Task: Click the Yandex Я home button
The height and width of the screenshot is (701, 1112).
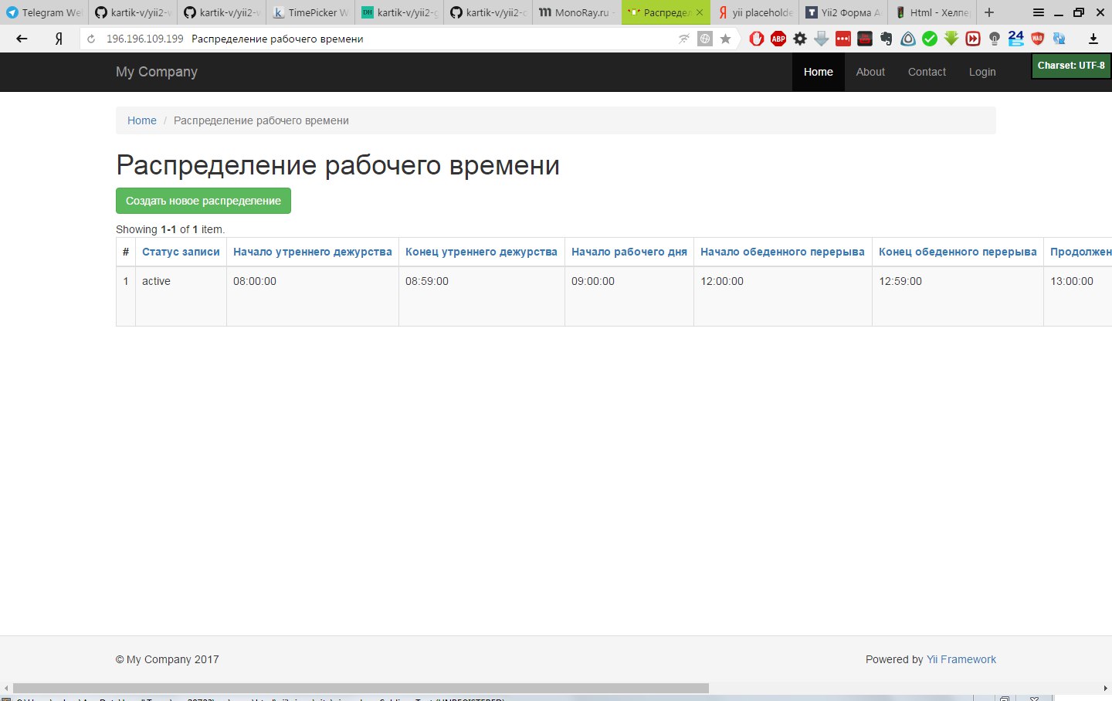Action: (x=59, y=39)
